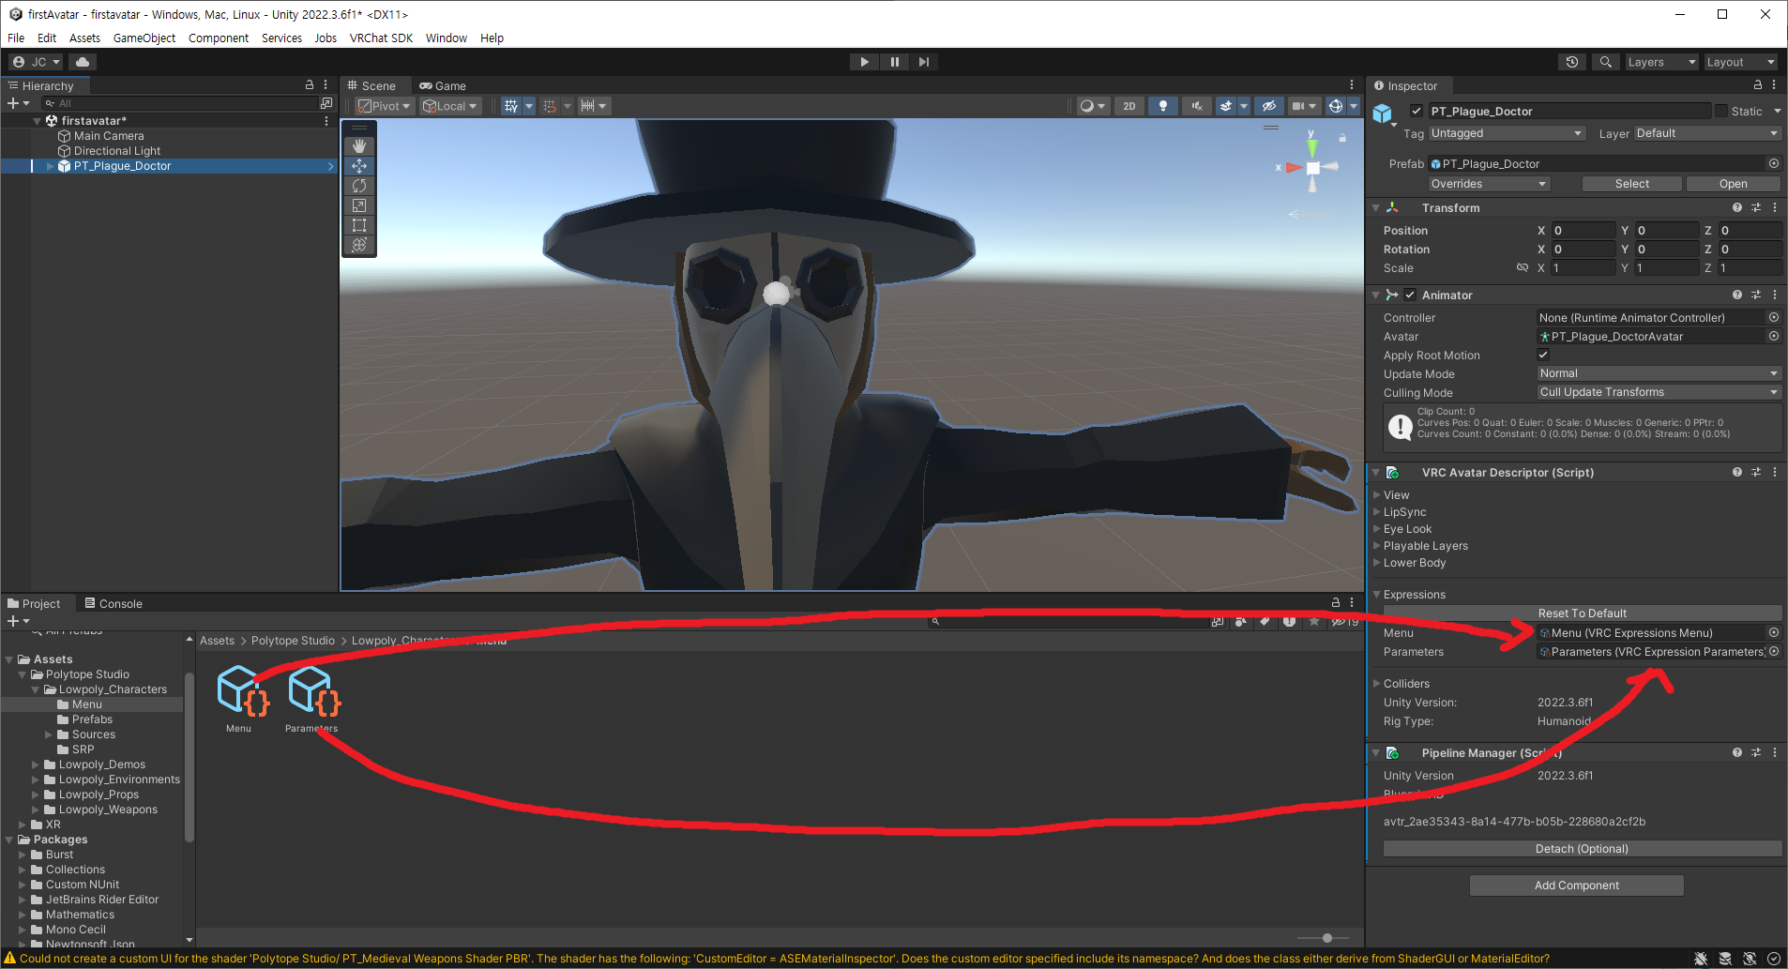Open the Layer dropdown
The height and width of the screenshot is (969, 1788).
click(1706, 133)
